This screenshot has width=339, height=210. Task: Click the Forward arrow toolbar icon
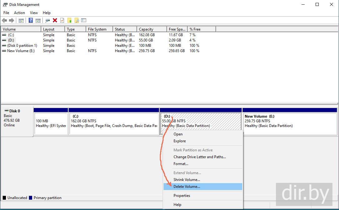(x=12, y=21)
